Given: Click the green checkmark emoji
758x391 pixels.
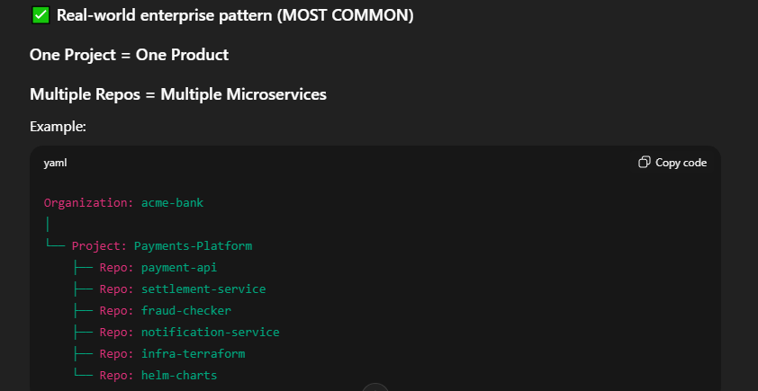Looking at the screenshot, I should click(40, 15).
